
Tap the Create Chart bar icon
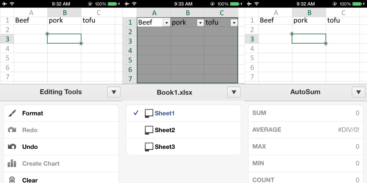click(x=12, y=164)
